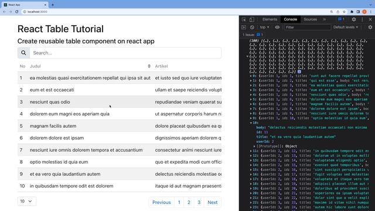Open the DevTools three-dot customize menu
Screen dimensions: 375x211
(x=362, y=19)
